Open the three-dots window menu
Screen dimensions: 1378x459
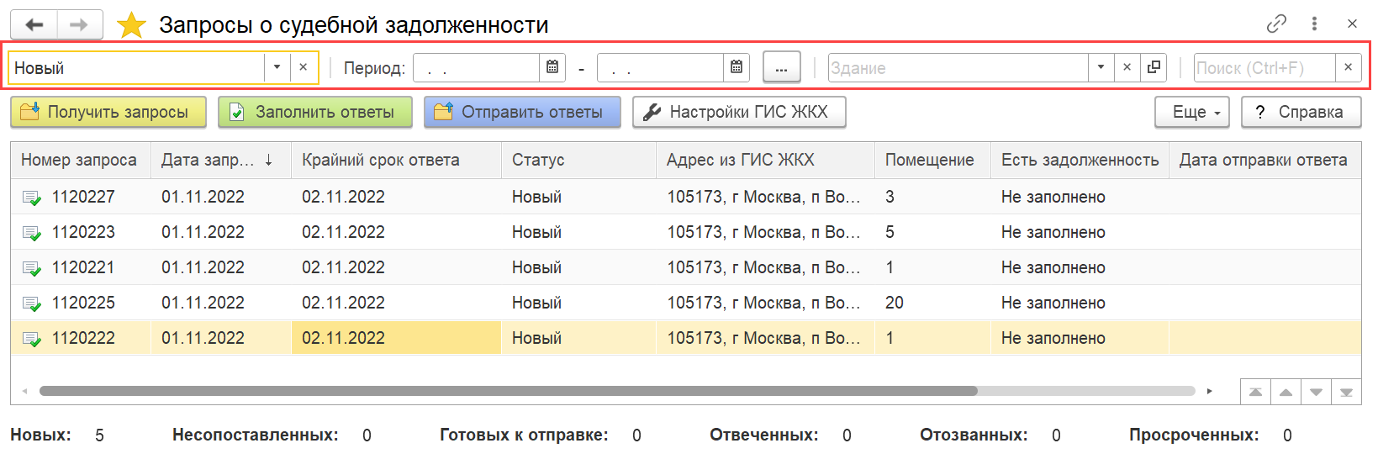click(1314, 24)
